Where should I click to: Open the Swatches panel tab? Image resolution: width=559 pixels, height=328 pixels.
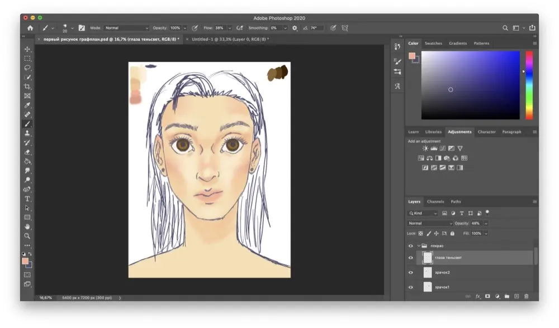433,43
